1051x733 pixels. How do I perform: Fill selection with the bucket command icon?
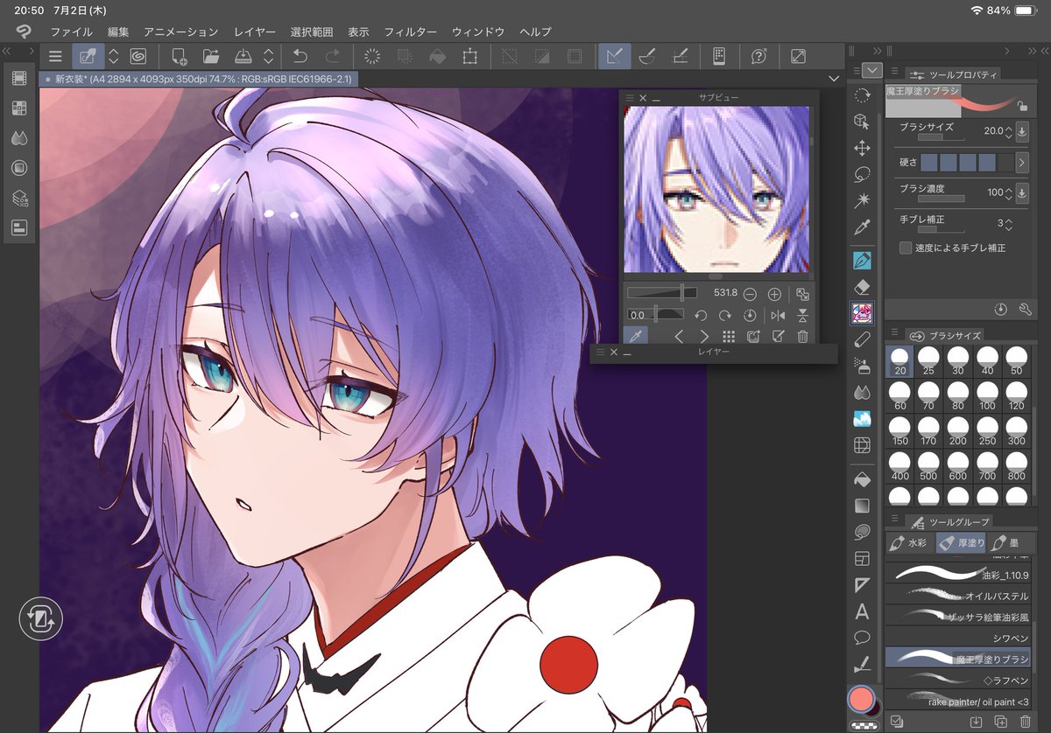point(438,57)
